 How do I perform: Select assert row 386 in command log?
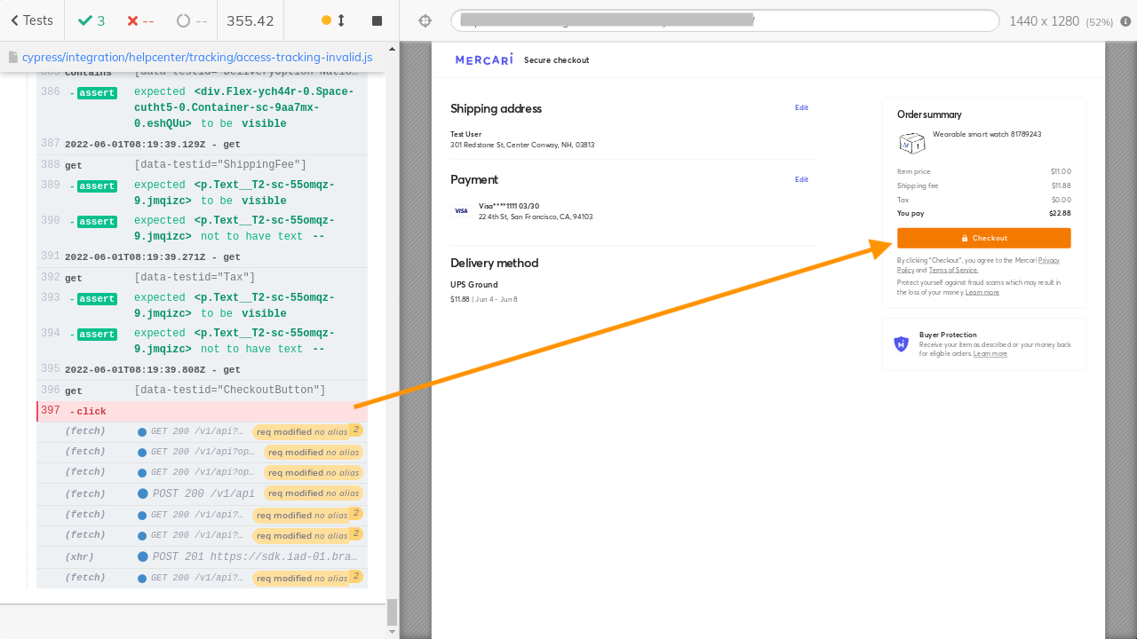[x=202, y=108]
